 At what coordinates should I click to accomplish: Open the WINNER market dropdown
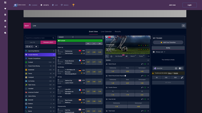(x=66, y=37)
